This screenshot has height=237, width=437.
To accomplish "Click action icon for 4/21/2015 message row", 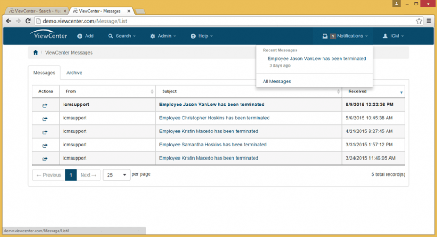I will coord(45,132).
